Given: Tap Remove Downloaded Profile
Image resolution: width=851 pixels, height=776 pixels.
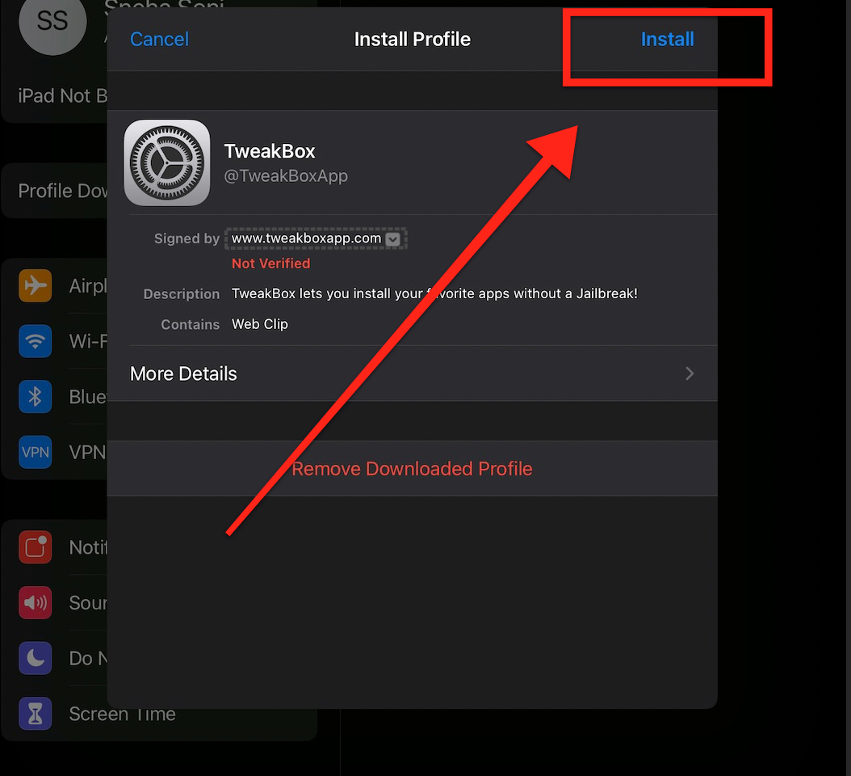Looking at the screenshot, I should pyautogui.click(x=413, y=468).
